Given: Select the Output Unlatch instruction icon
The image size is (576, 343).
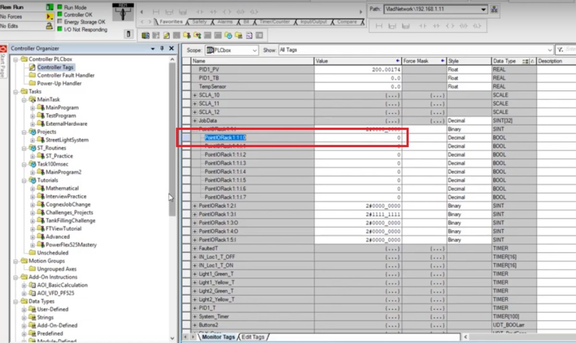Looking at the screenshot, I should 241,11.
